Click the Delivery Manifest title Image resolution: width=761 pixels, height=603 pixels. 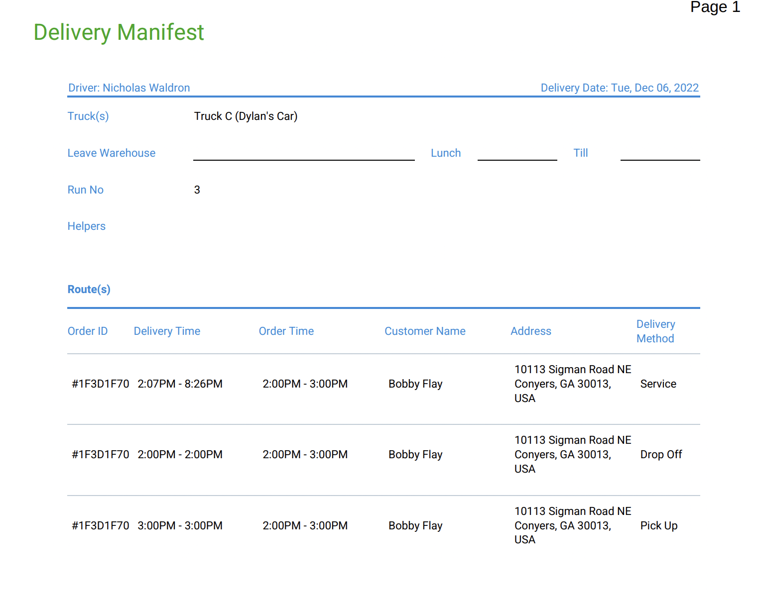(x=118, y=32)
